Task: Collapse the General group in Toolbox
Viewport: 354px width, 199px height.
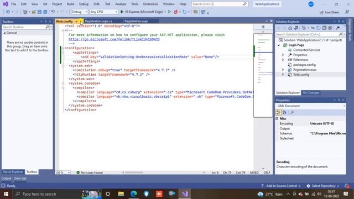Action: click(x=4, y=33)
